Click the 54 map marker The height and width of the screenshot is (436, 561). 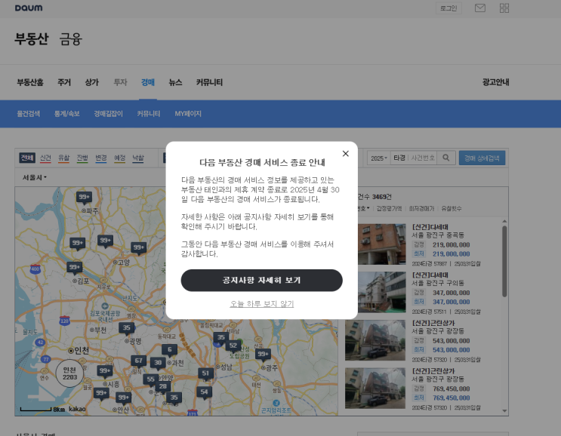pyautogui.click(x=204, y=392)
